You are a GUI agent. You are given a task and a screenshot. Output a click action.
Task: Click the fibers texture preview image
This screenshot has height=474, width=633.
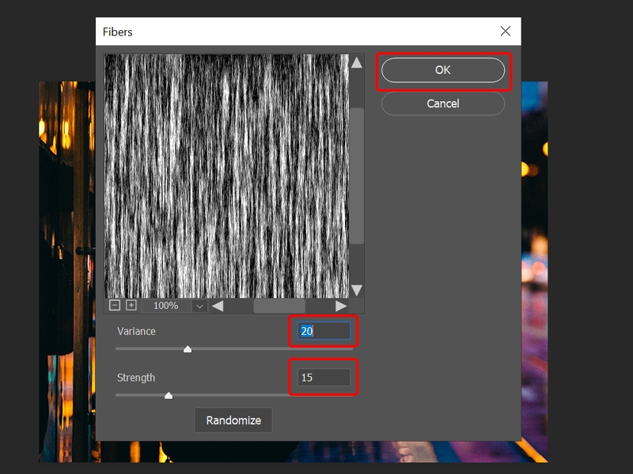point(229,174)
